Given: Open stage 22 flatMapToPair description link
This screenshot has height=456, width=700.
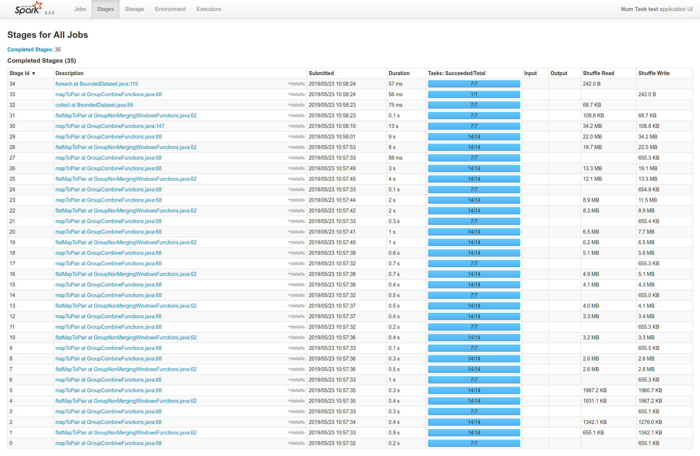Looking at the screenshot, I should 126,211.
